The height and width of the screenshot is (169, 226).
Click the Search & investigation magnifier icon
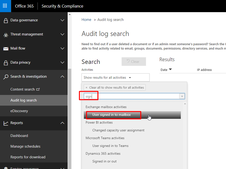pyautogui.click(x=6, y=76)
